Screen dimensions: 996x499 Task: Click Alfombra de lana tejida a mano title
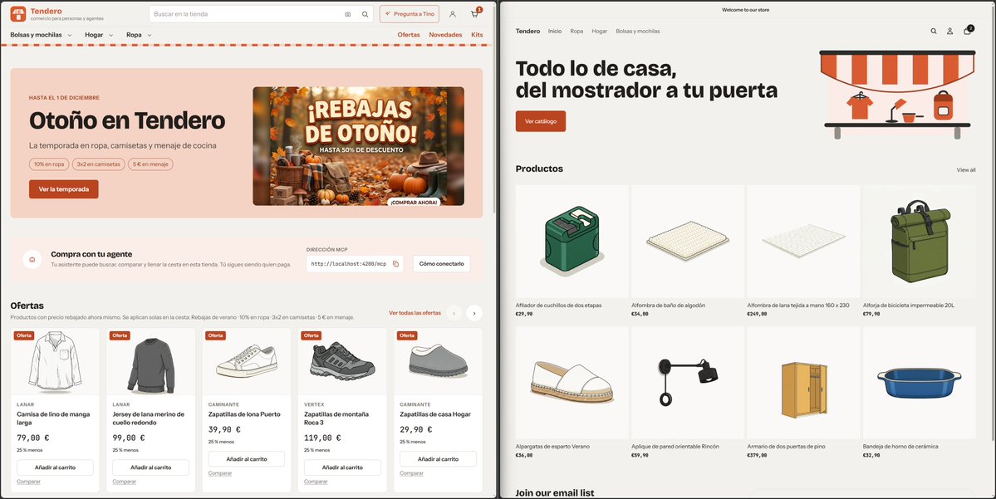tap(797, 306)
